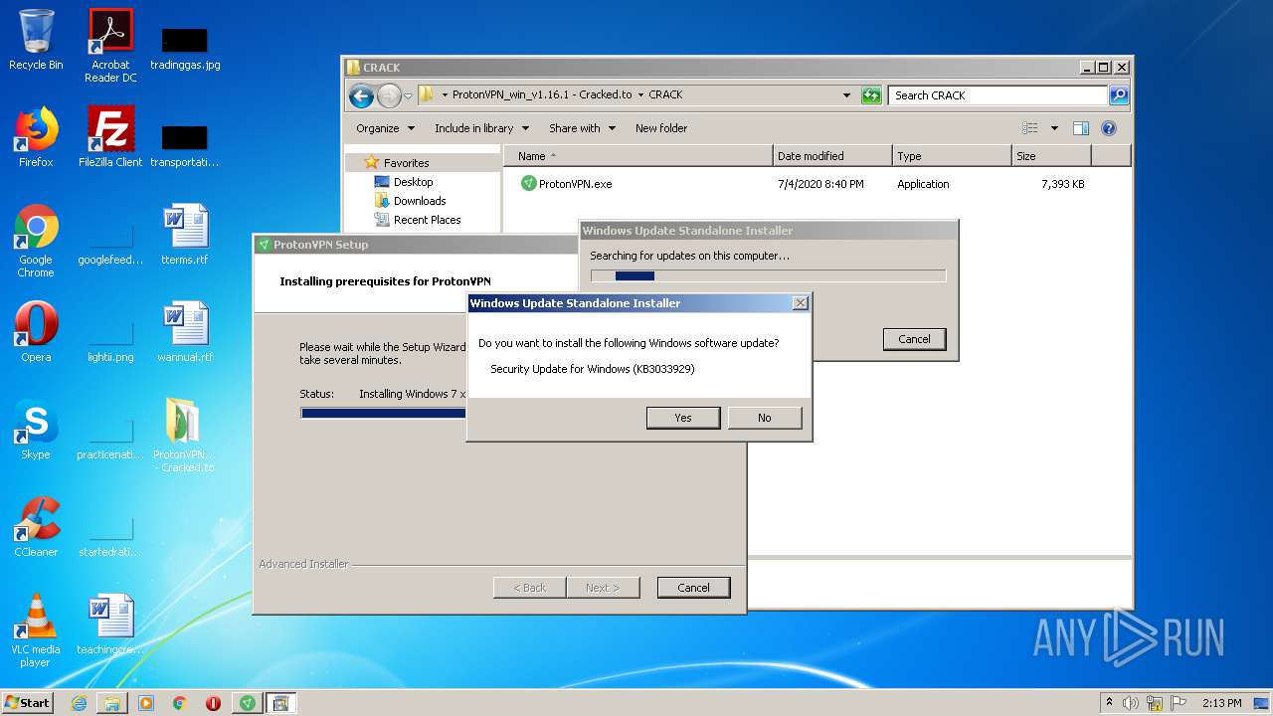Launch CCleaner from the desktop

(36, 526)
